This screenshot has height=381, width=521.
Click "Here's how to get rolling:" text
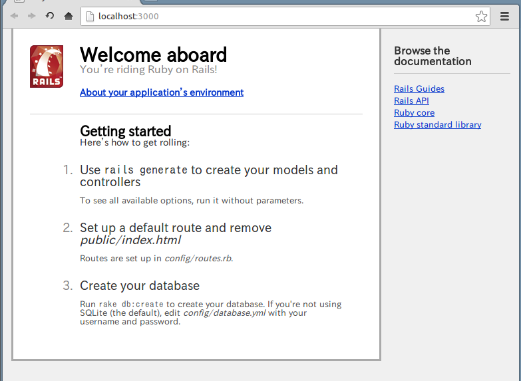[x=134, y=142]
